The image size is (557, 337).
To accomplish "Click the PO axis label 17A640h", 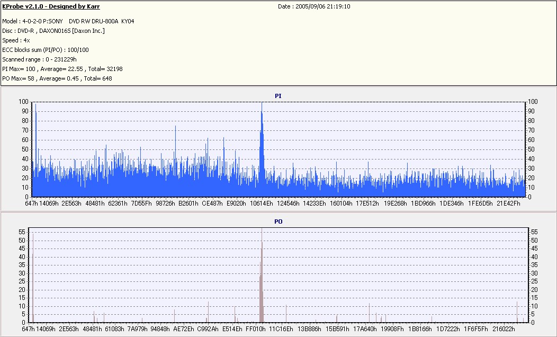I will [x=365, y=329].
